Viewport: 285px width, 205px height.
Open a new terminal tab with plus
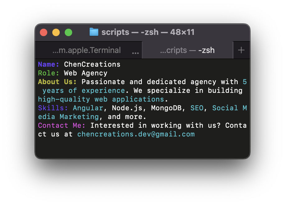point(241,50)
